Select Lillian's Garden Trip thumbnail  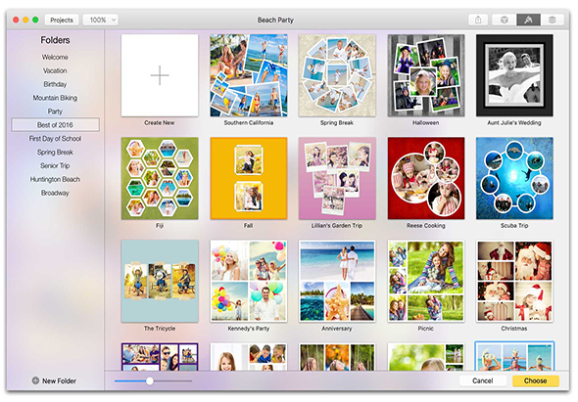337,179
